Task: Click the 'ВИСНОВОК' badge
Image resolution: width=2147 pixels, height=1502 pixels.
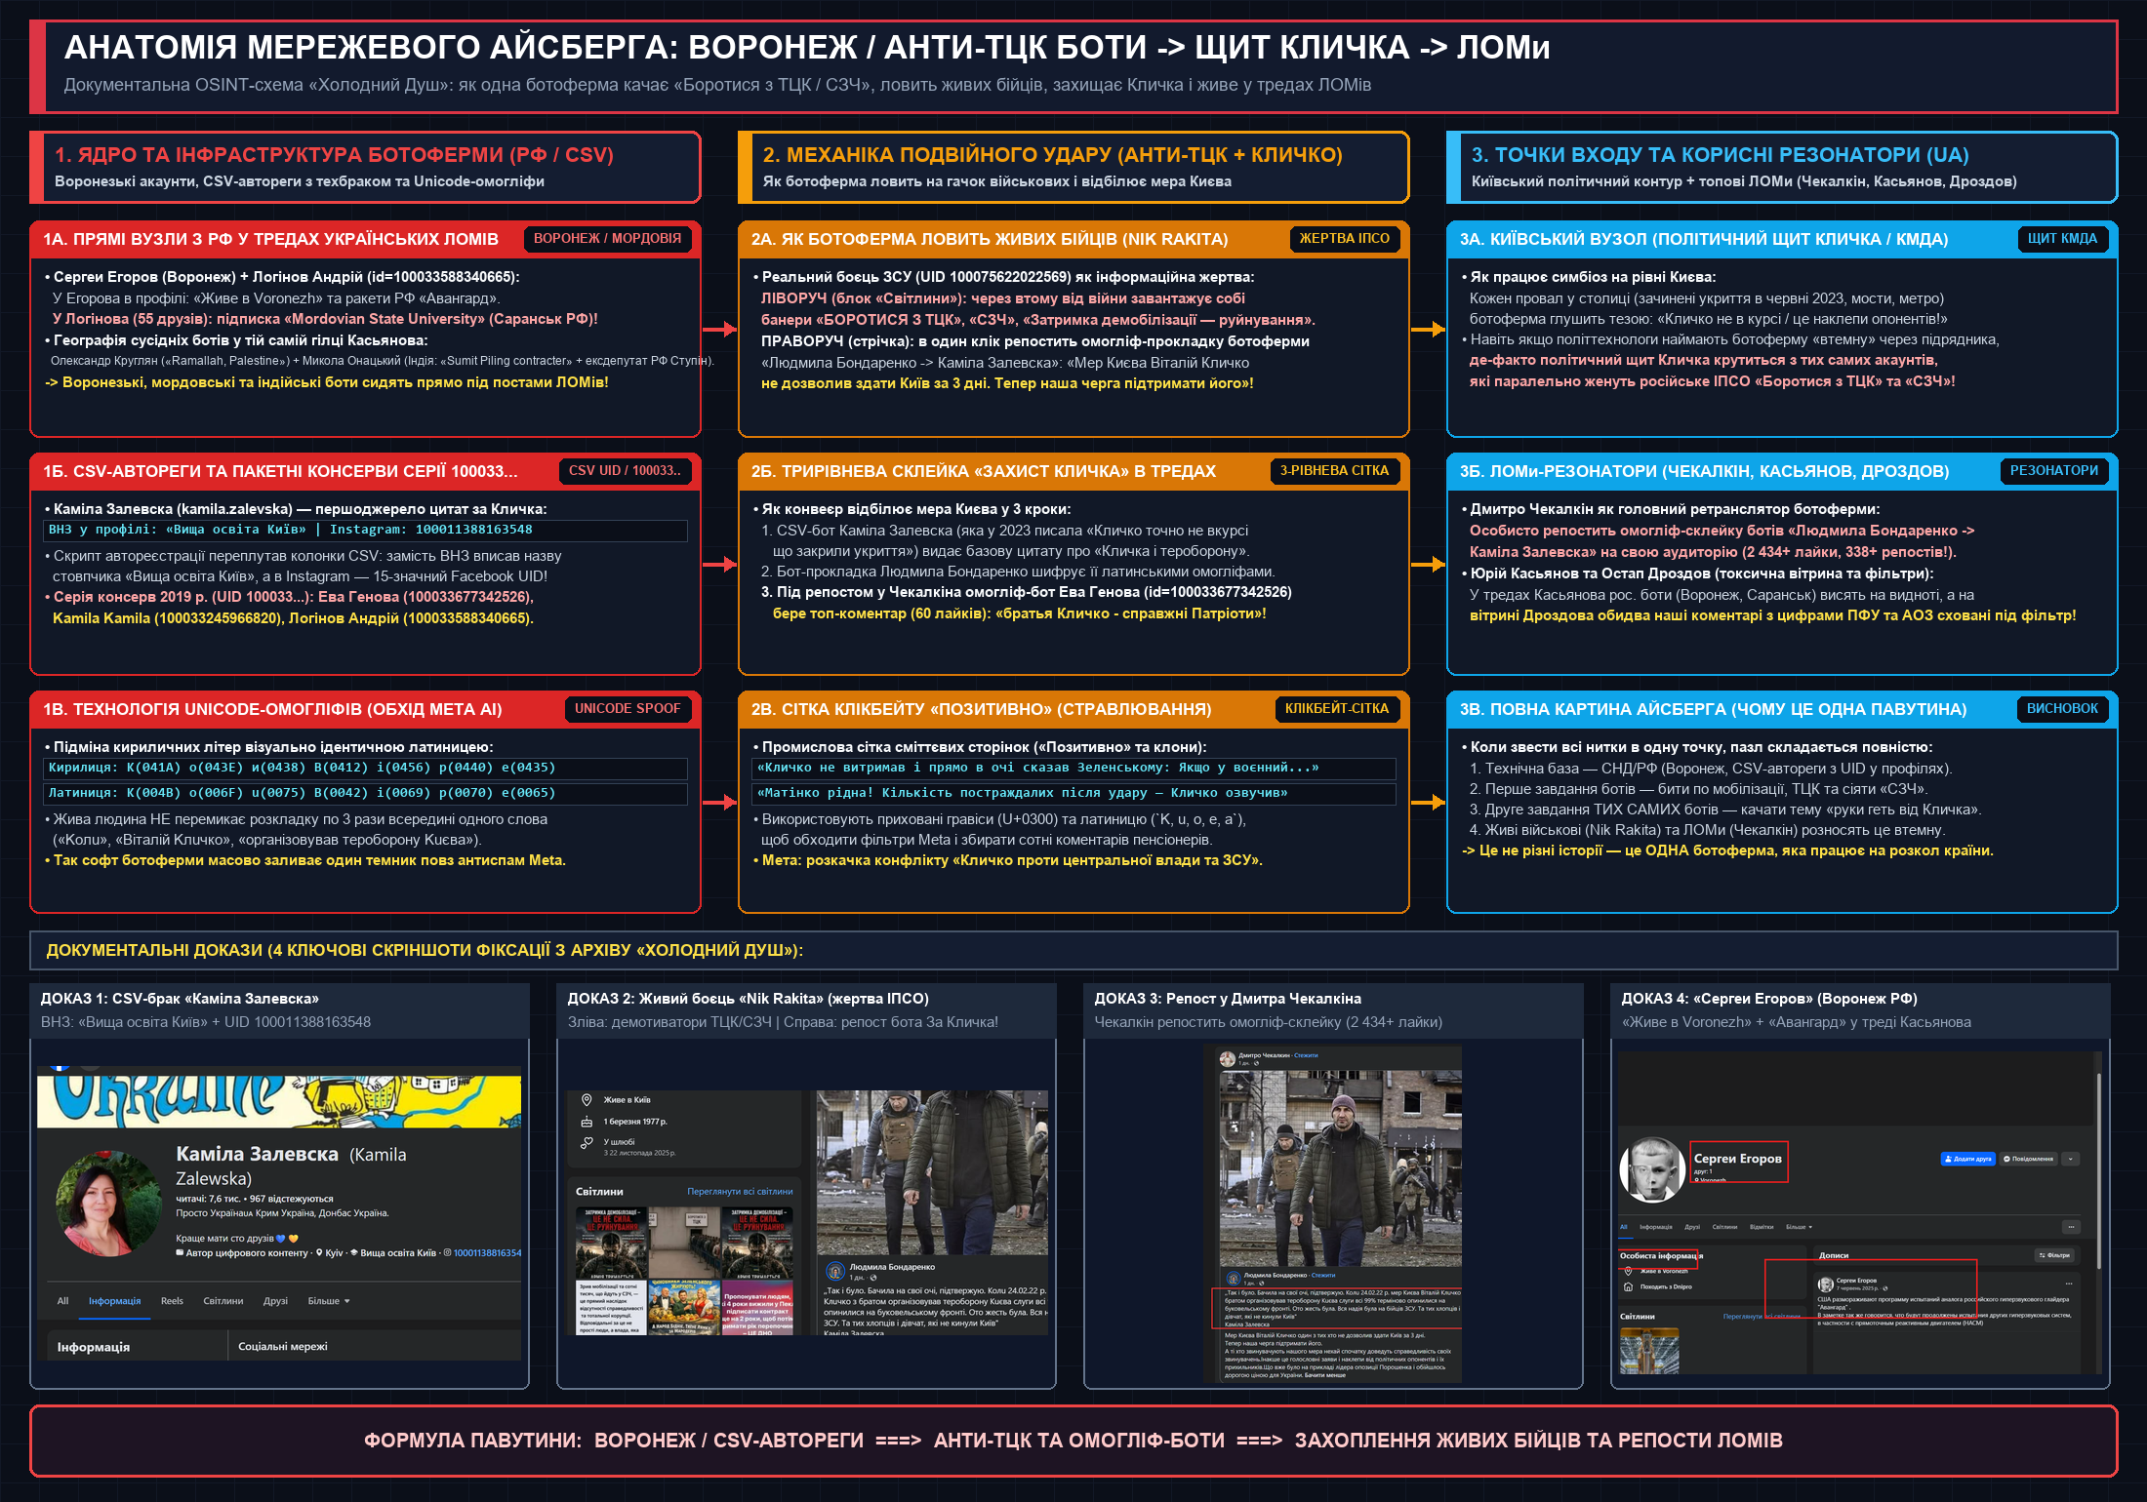Action: click(x=2062, y=709)
